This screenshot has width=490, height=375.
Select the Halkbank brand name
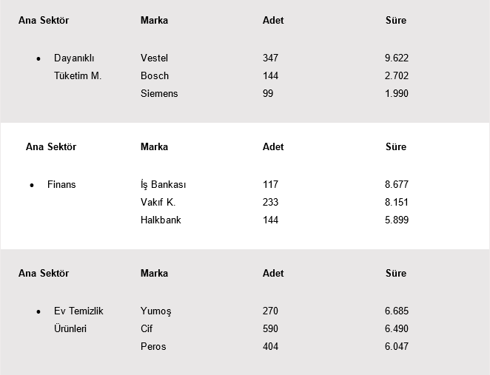(x=161, y=220)
